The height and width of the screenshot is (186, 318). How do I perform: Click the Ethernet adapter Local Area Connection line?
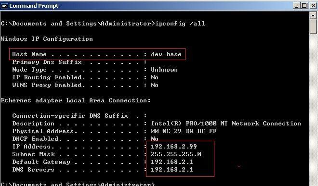pyautogui.click(x=76, y=100)
